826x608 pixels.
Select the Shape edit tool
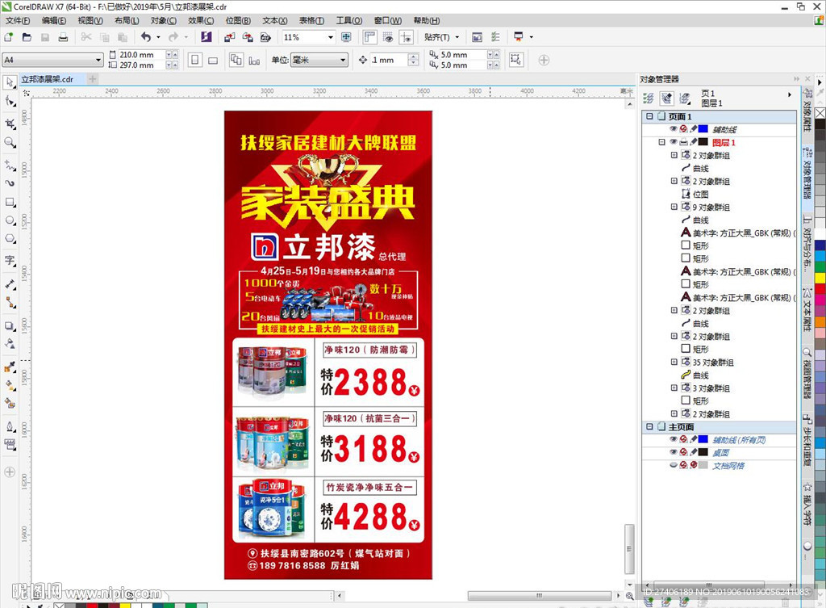tap(10, 101)
